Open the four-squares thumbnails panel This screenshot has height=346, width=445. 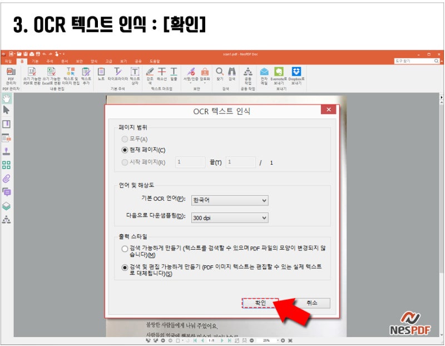pos(6,165)
